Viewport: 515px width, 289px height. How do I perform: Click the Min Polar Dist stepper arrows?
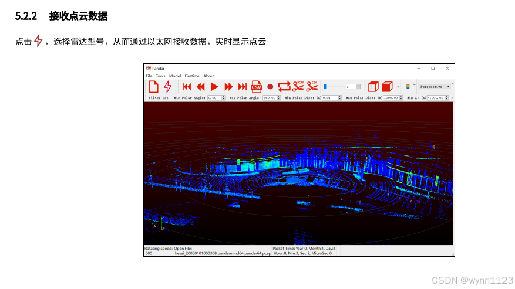click(x=340, y=98)
